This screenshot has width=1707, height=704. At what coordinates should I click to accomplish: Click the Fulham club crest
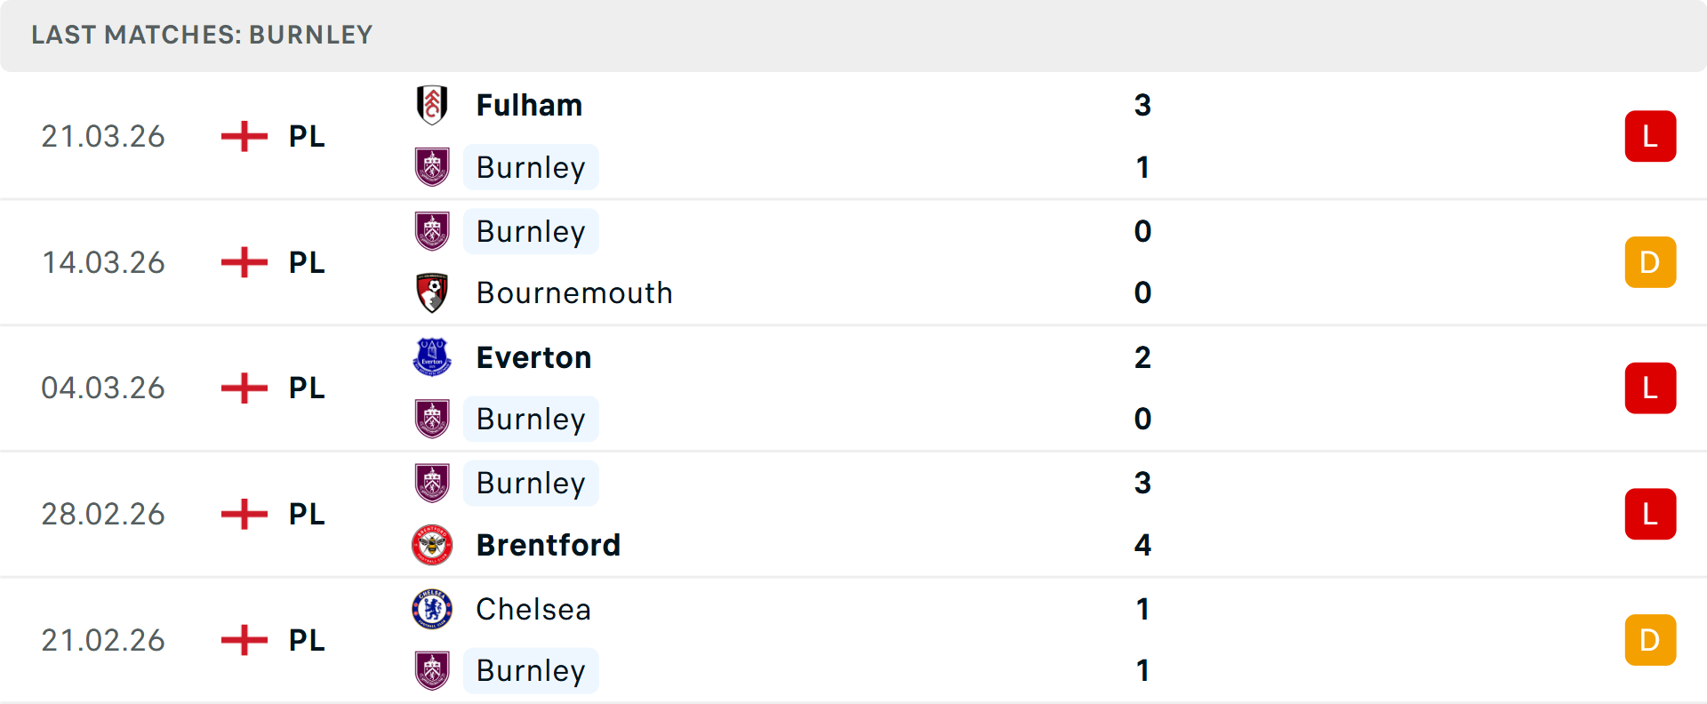[x=432, y=104]
